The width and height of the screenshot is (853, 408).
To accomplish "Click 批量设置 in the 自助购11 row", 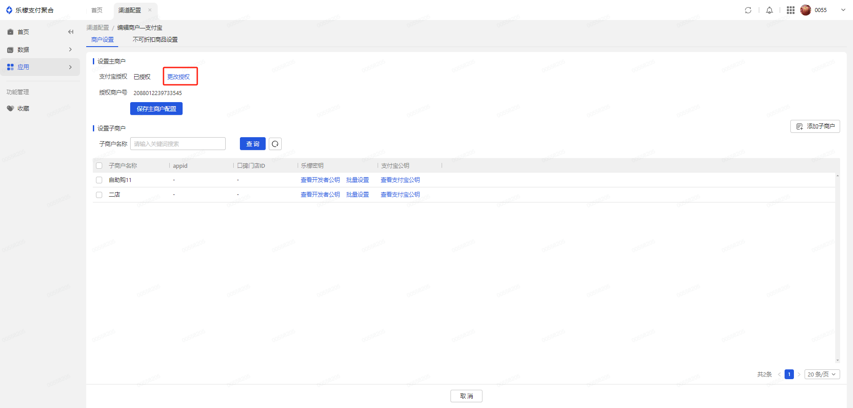I will (x=358, y=180).
